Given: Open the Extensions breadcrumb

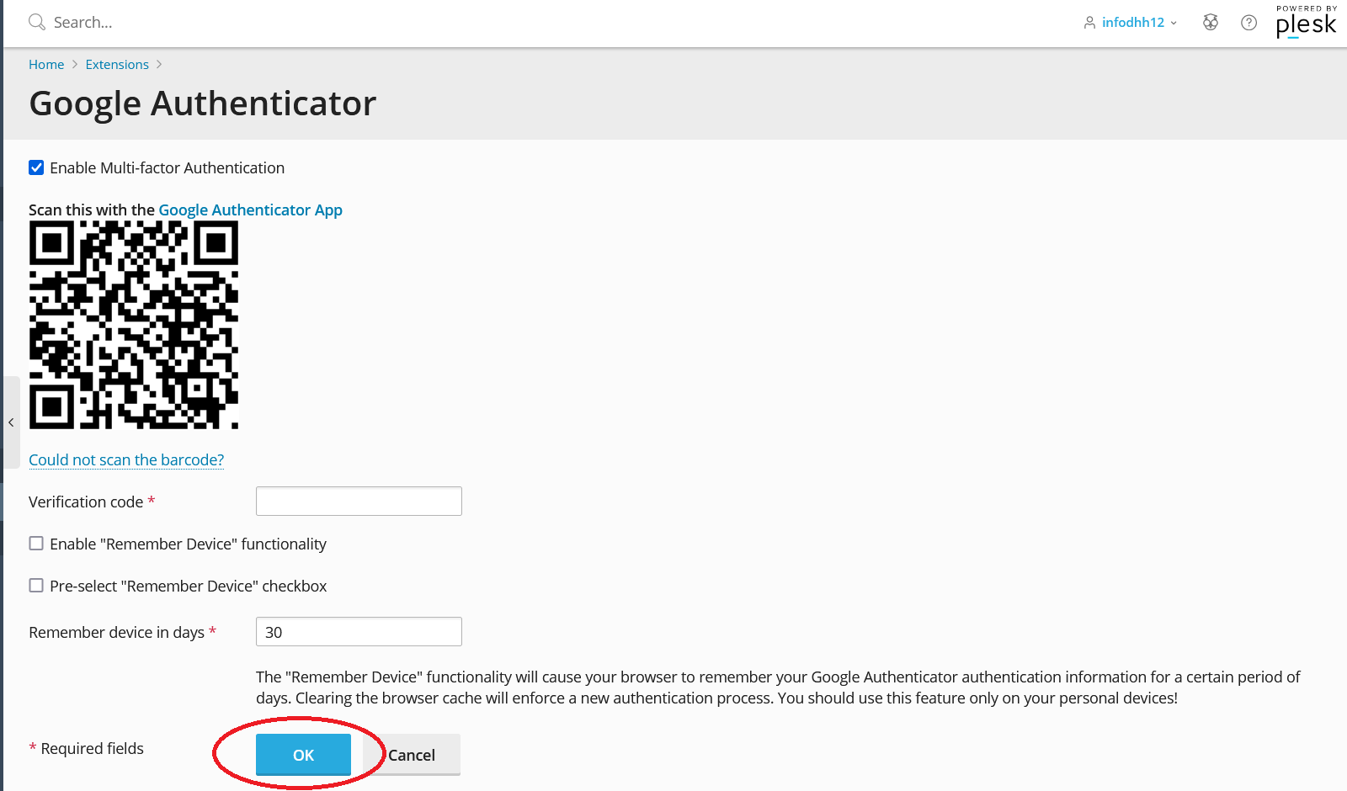Looking at the screenshot, I should point(117,65).
